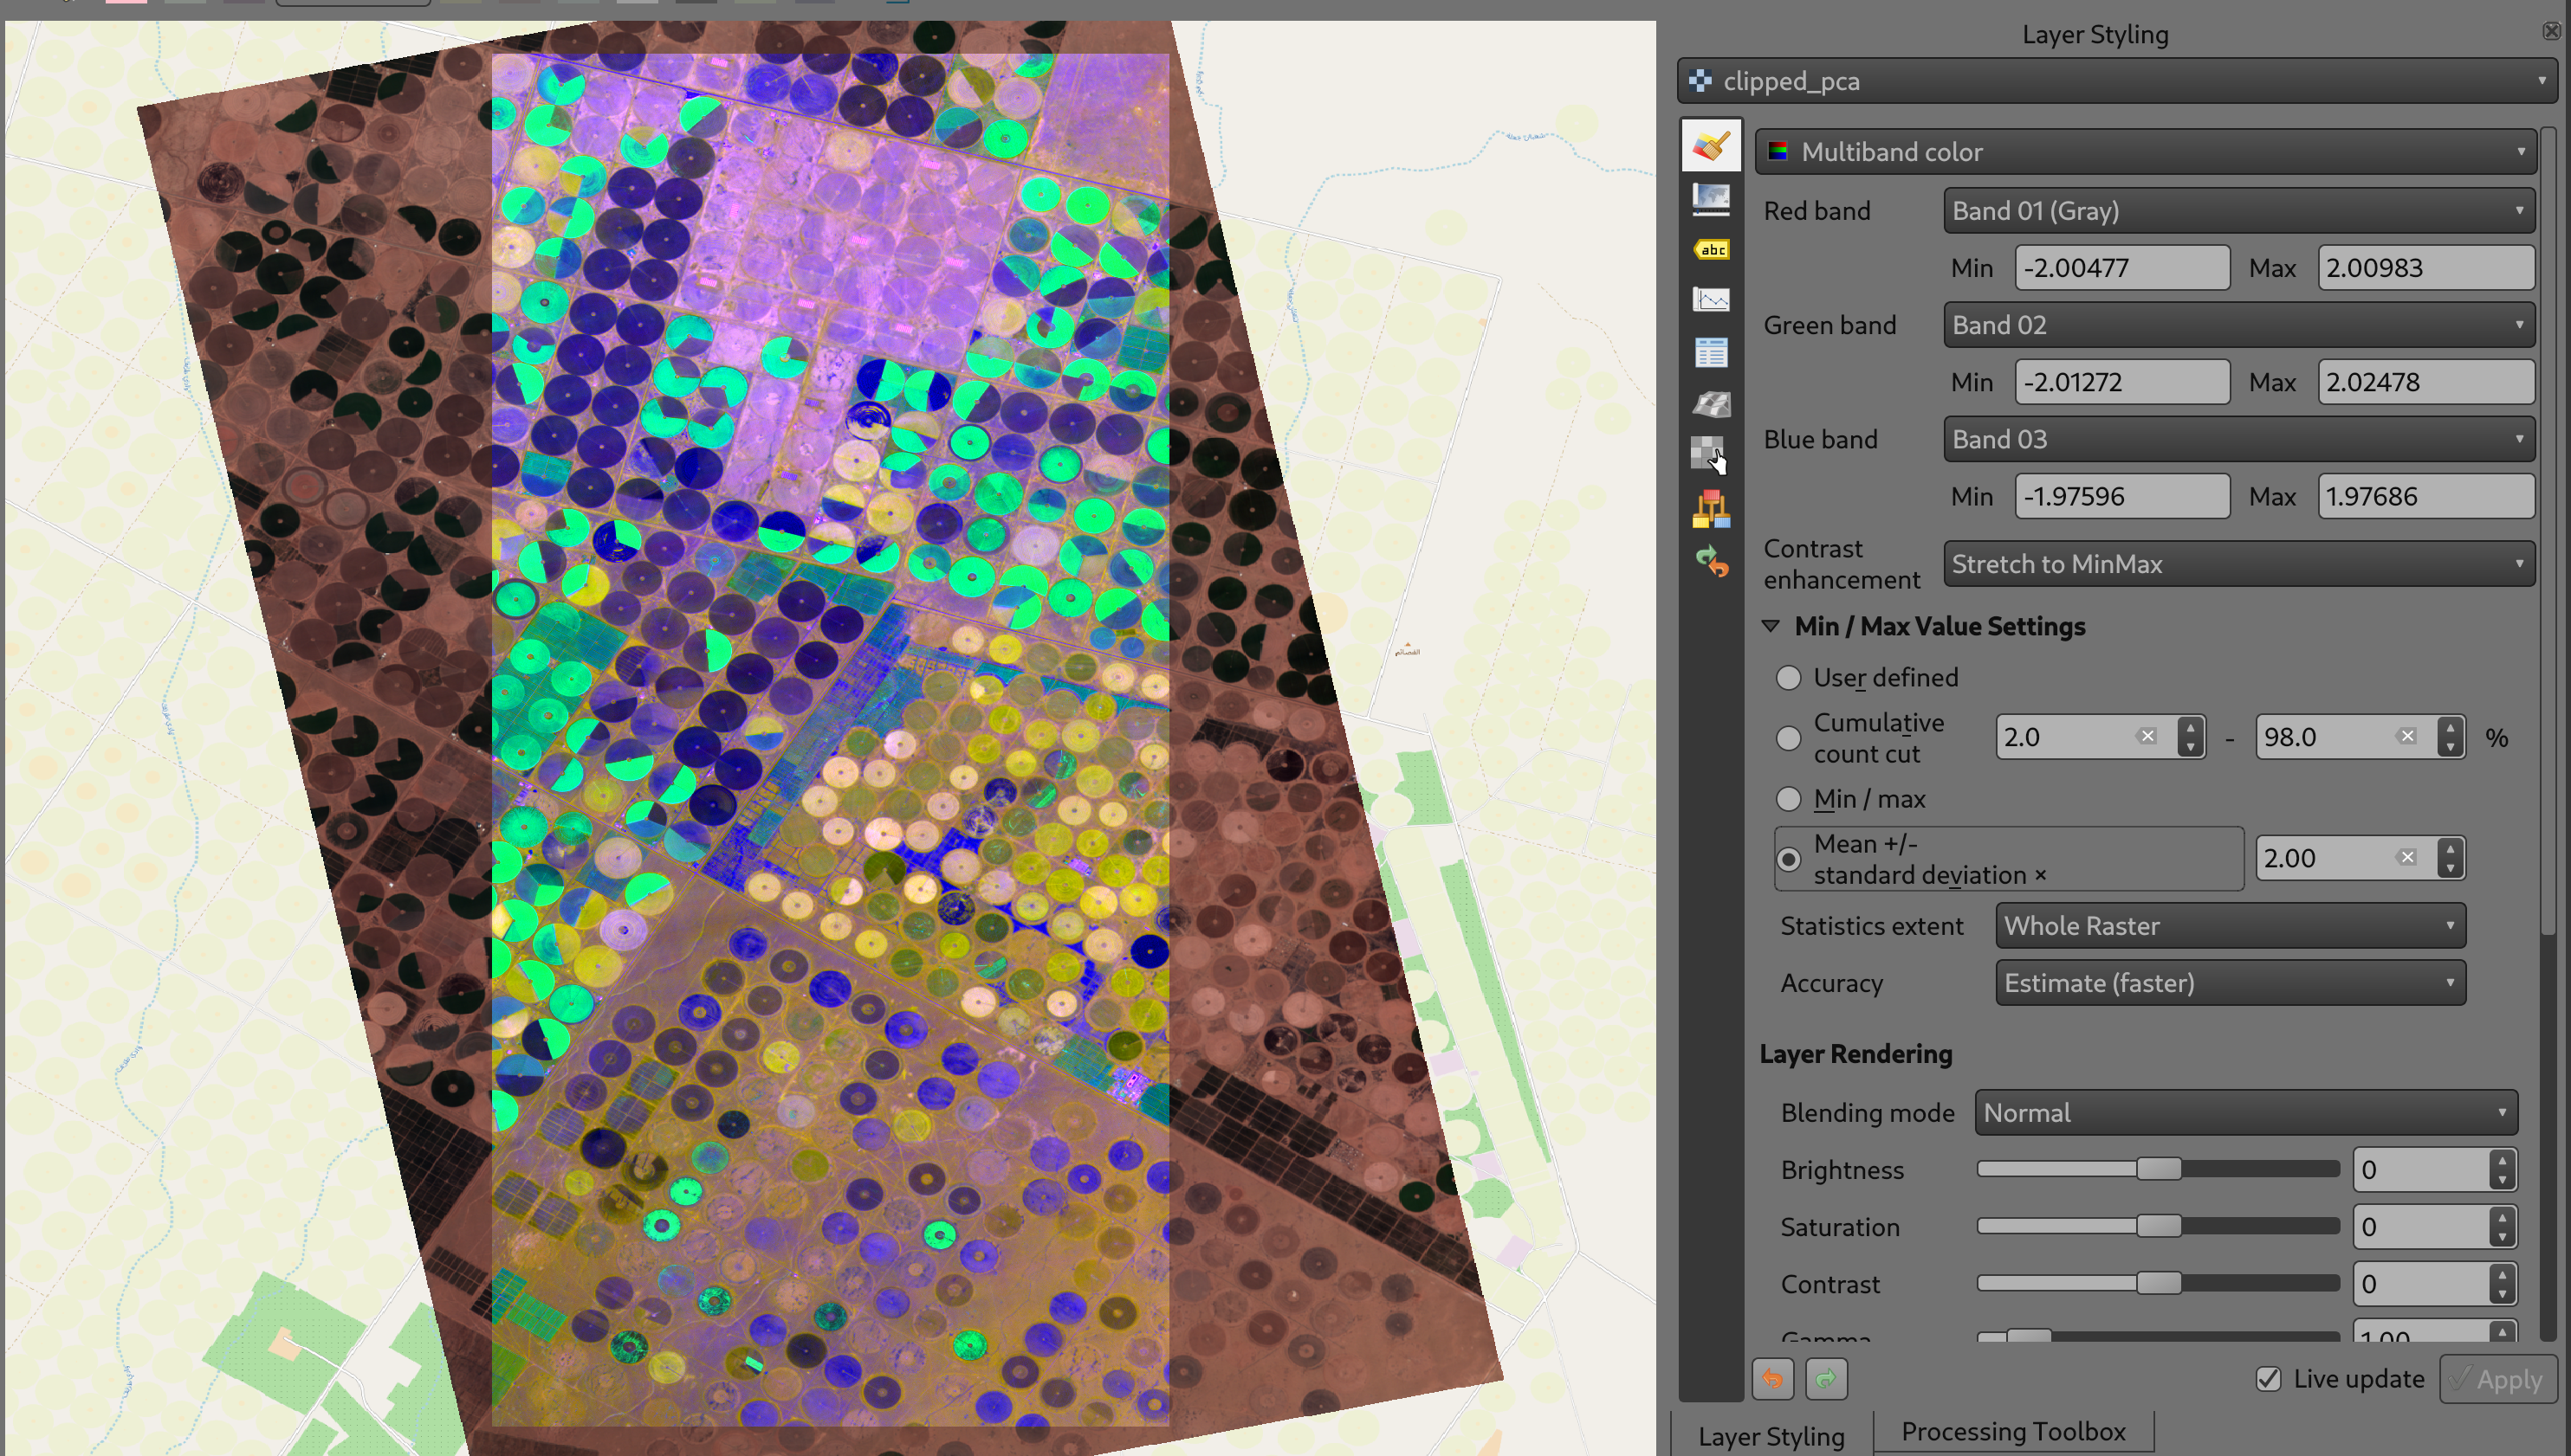
Task: Change Contrast enhancement from Stretch to MinMax
Action: [2237, 564]
